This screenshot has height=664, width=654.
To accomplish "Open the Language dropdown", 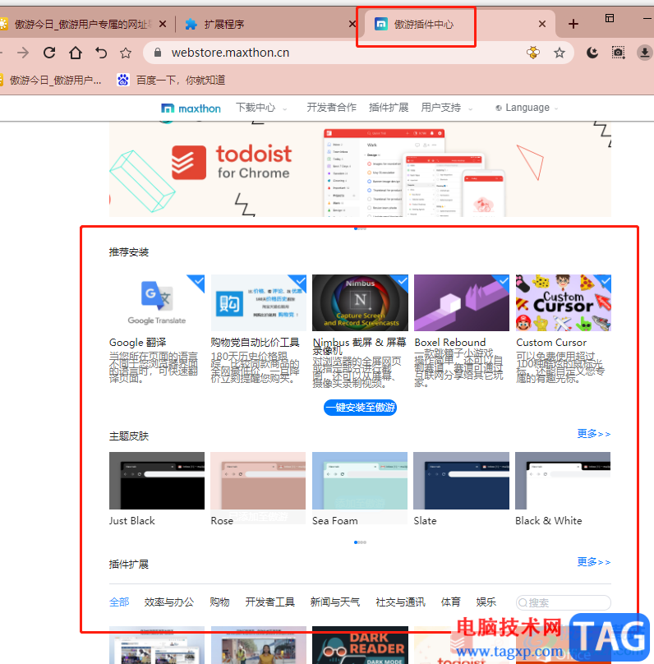I will click(x=527, y=108).
